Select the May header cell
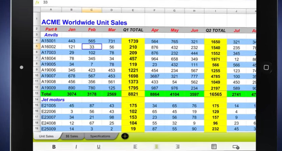This screenshot has height=151, width=282. (x=174, y=30)
